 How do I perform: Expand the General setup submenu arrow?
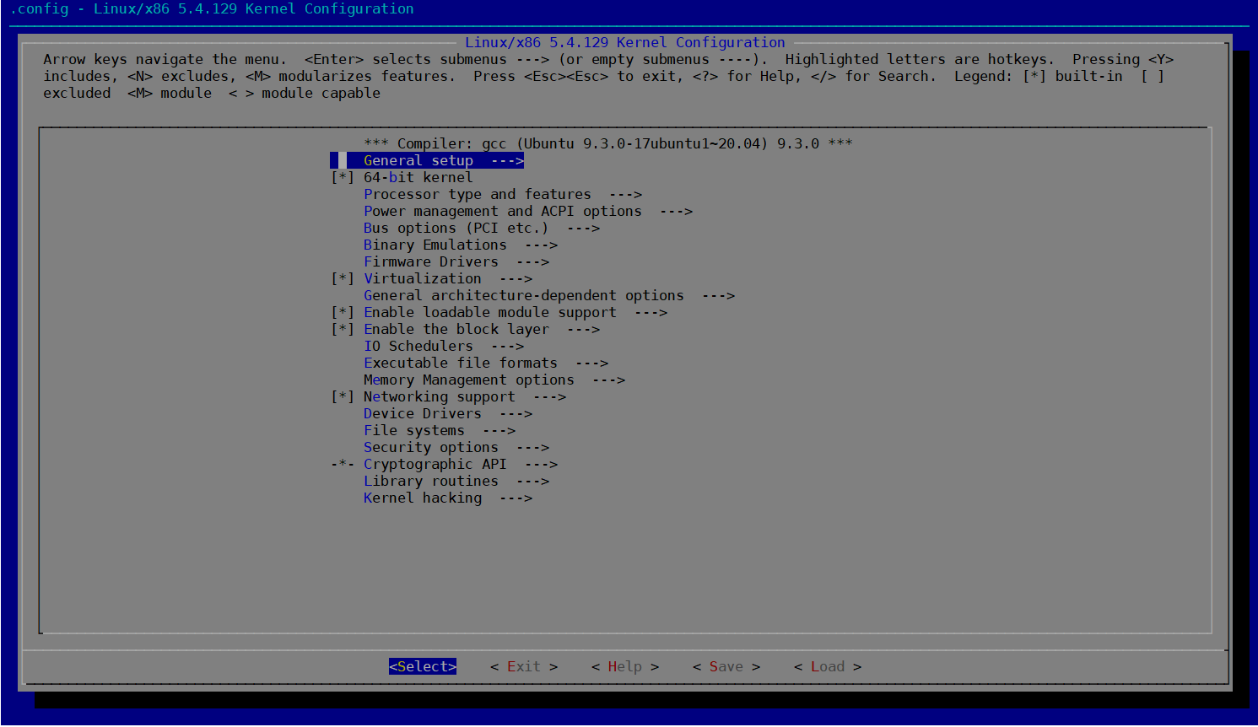point(507,160)
